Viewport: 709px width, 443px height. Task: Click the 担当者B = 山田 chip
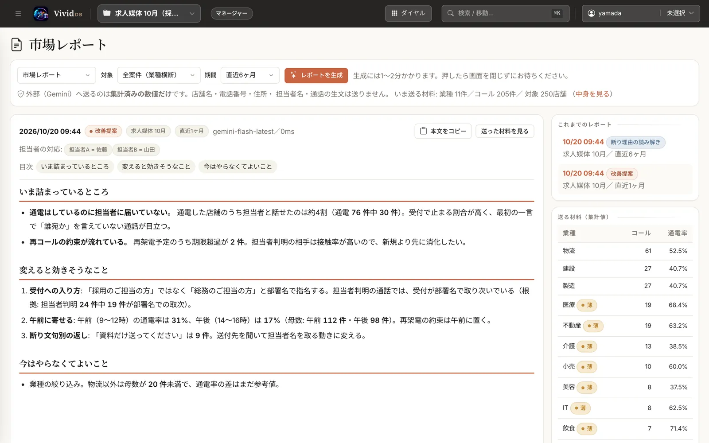point(136,150)
